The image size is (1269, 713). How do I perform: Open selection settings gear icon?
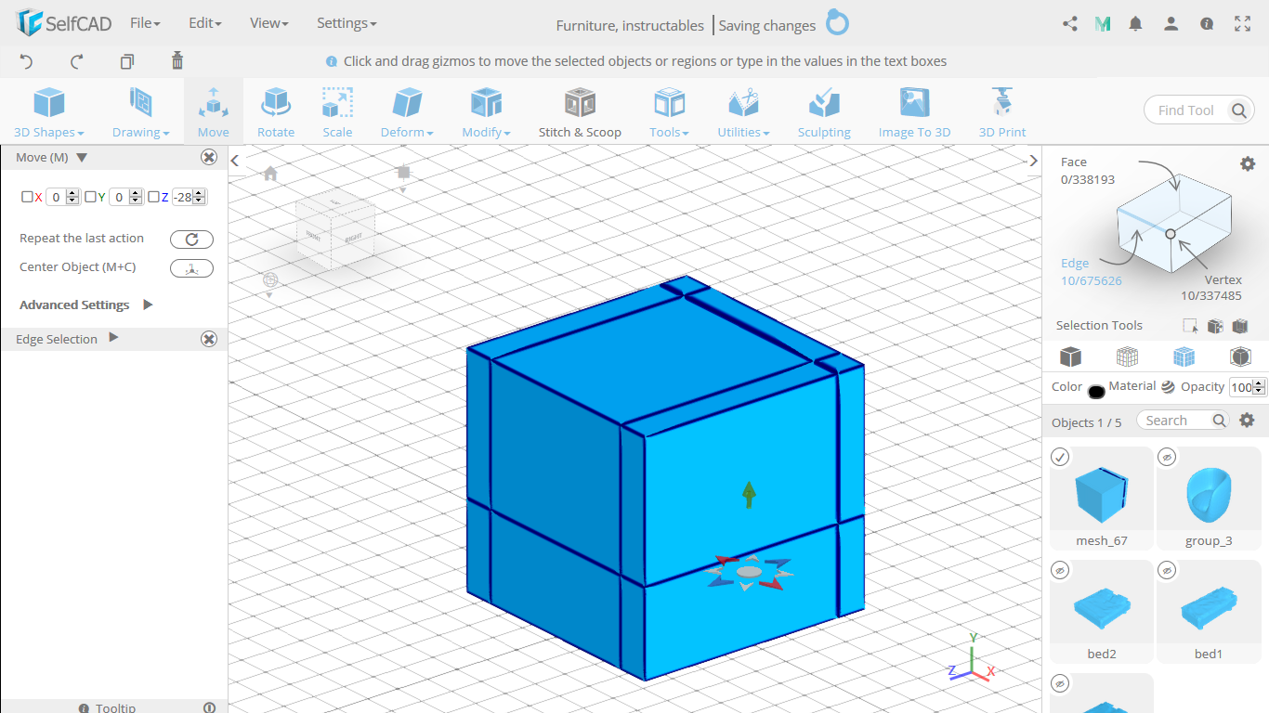click(x=1248, y=163)
